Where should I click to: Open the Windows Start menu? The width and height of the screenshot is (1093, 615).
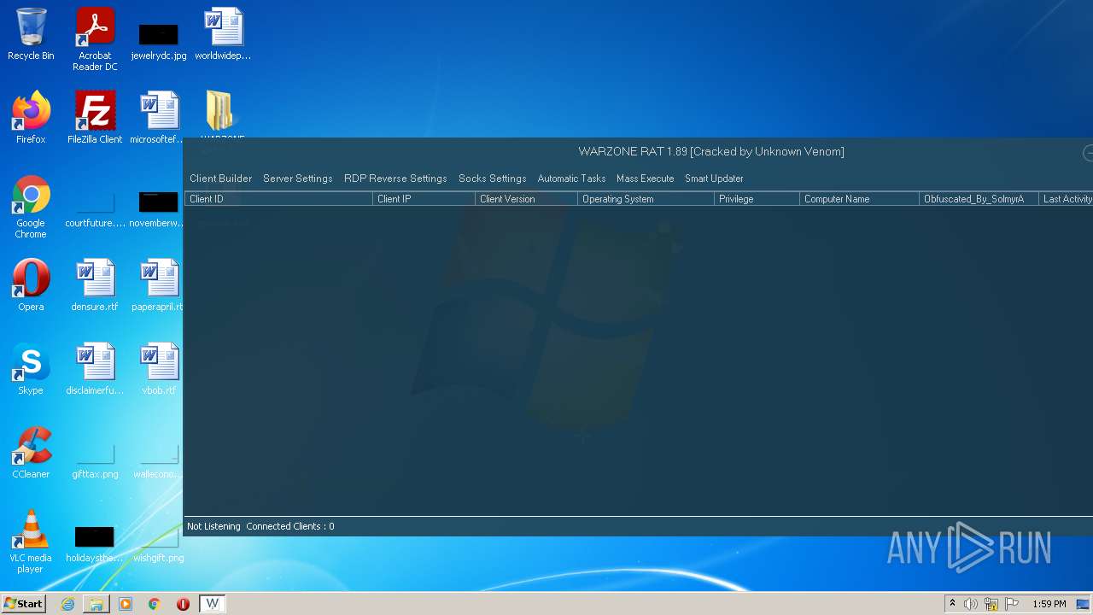(23, 604)
